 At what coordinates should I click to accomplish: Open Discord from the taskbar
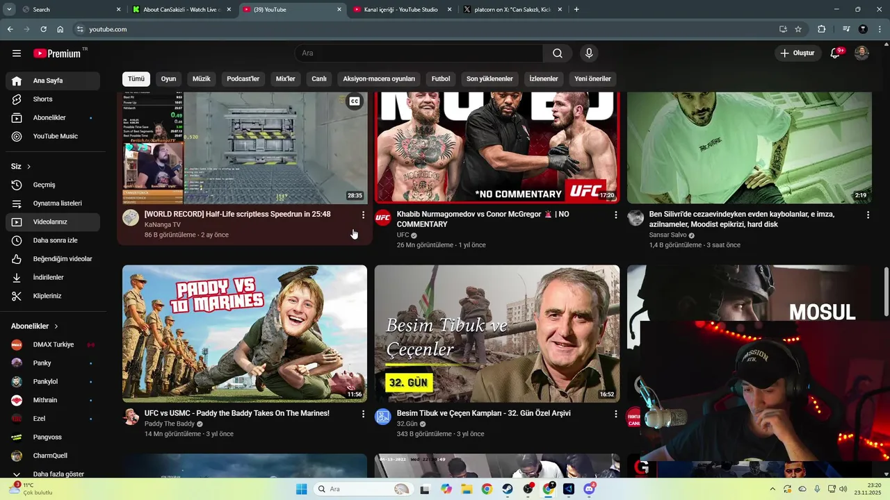(590, 489)
